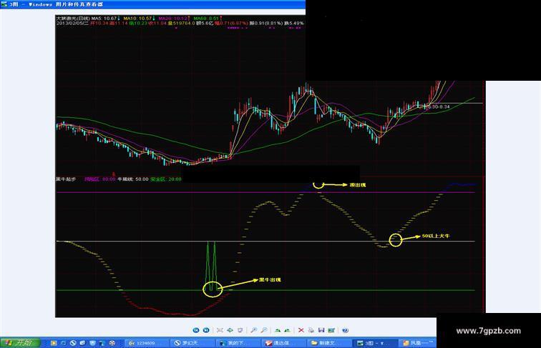Switch to the 我的下 taskbar window
The height and width of the screenshot is (348, 541).
[x=237, y=343]
